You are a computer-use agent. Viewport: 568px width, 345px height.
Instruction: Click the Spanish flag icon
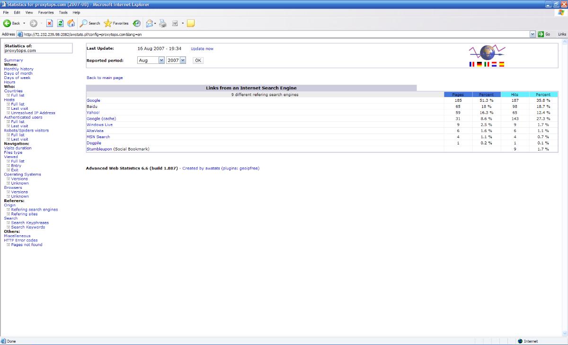(x=502, y=64)
